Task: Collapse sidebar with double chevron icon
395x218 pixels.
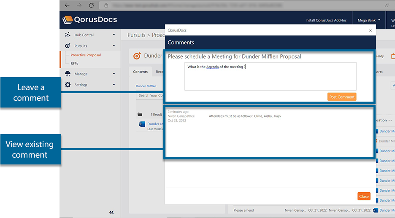Action: tap(111, 212)
